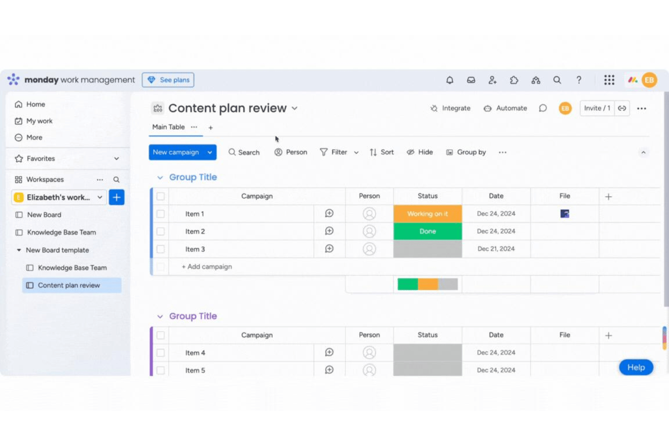Click the Invite / 1 button
Viewport: 669px width, 446px height.
click(597, 108)
